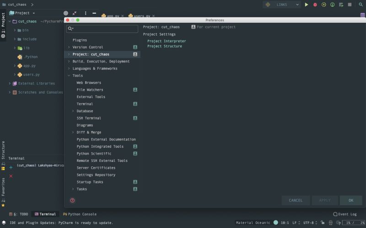
Task: Expand the Database settings node
Action: click(x=73, y=111)
